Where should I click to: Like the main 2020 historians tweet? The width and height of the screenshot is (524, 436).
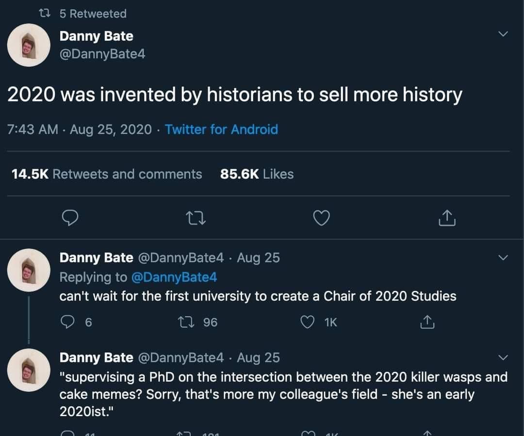(321, 219)
